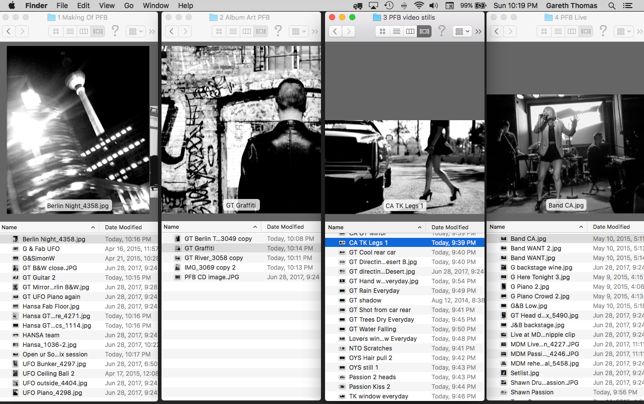Image resolution: width=644 pixels, height=404 pixels.
Task: Switch 1 Making Of PFB to icon view
Action: (x=56, y=31)
